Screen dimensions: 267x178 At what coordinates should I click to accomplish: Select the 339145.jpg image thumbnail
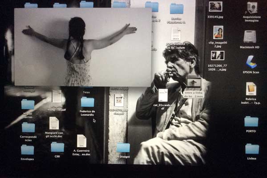click(215, 7)
